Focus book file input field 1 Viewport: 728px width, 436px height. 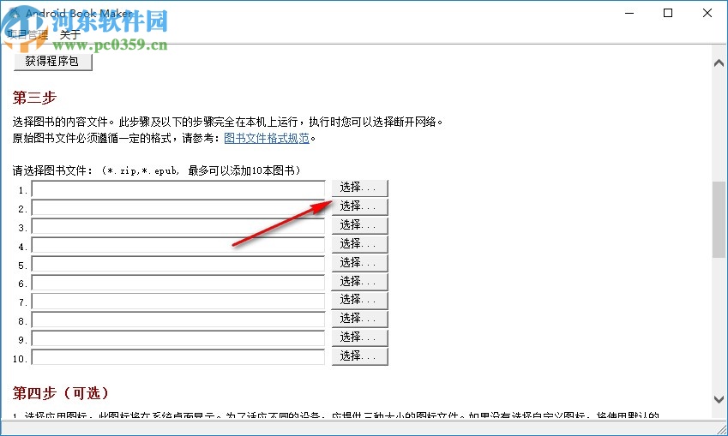pyautogui.click(x=178, y=189)
